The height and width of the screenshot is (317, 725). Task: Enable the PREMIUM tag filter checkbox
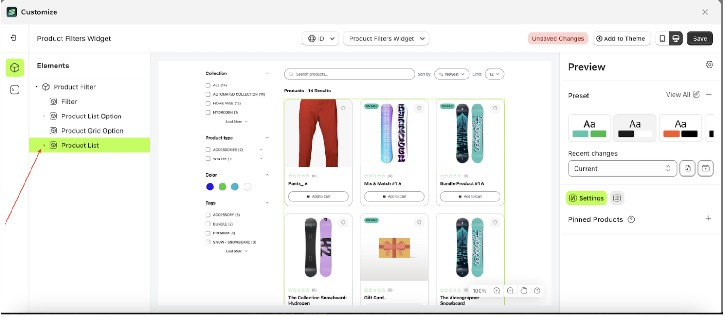click(x=208, y=233)
